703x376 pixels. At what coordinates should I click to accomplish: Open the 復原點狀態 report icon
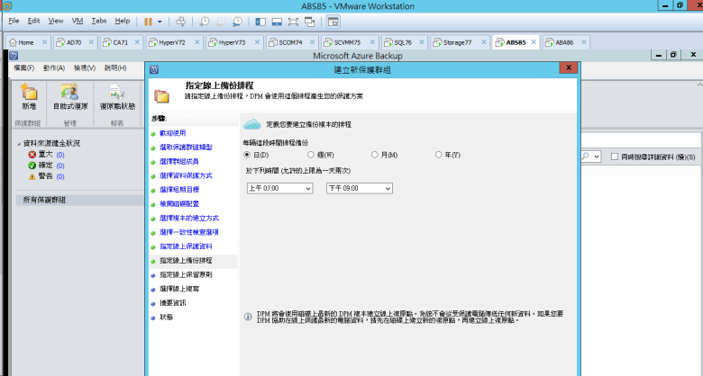point(117,97)
